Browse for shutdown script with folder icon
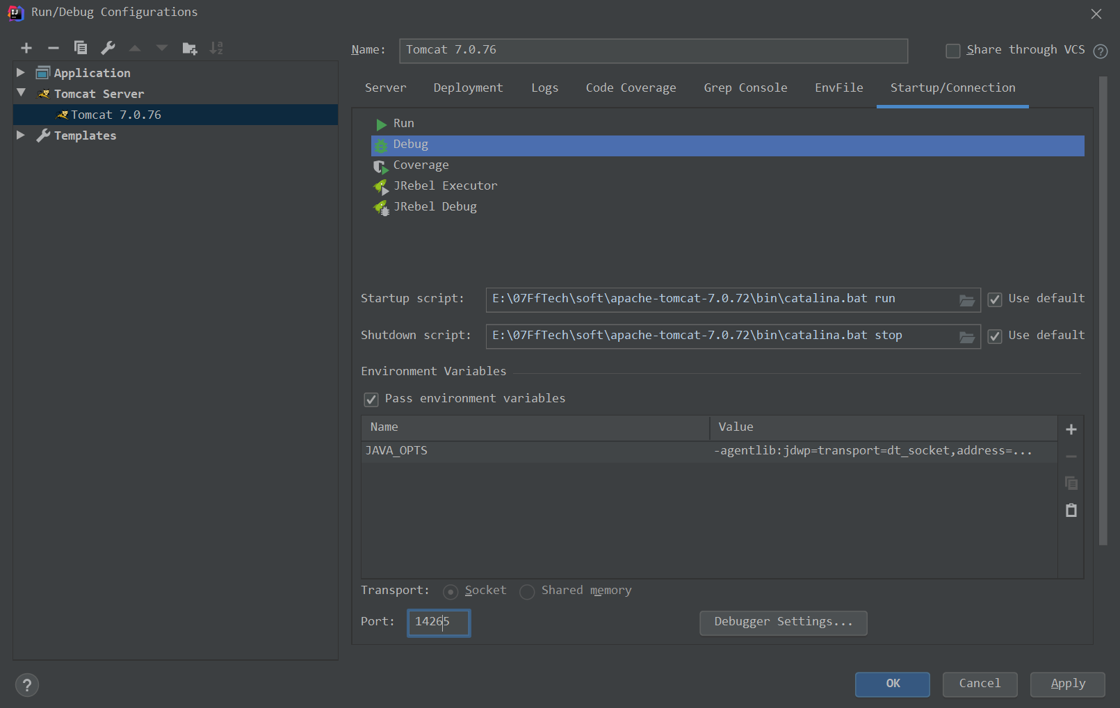Screen dimensions: 1120x708 pos(966,337)
